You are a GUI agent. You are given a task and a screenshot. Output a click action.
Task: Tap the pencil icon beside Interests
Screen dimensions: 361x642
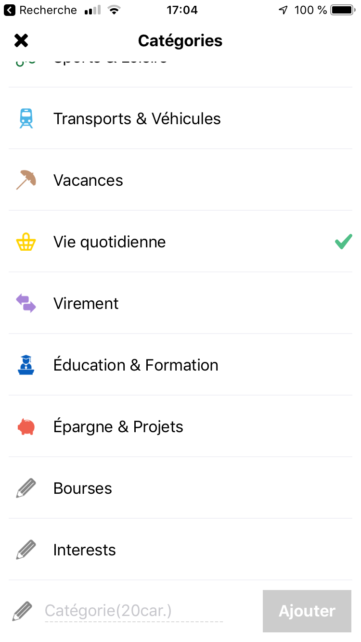tap(26, 550)
